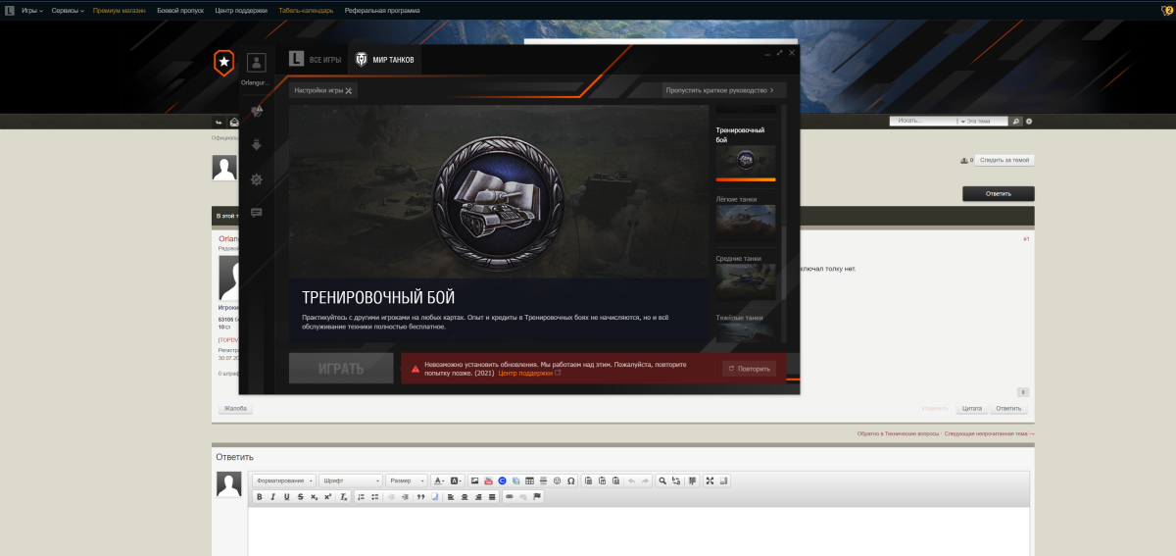Image resolution: width=1176 pixels, height=556 pixels.
Task: Switch to МИР ТАНКОВ launcher tab
Action: 383,60
